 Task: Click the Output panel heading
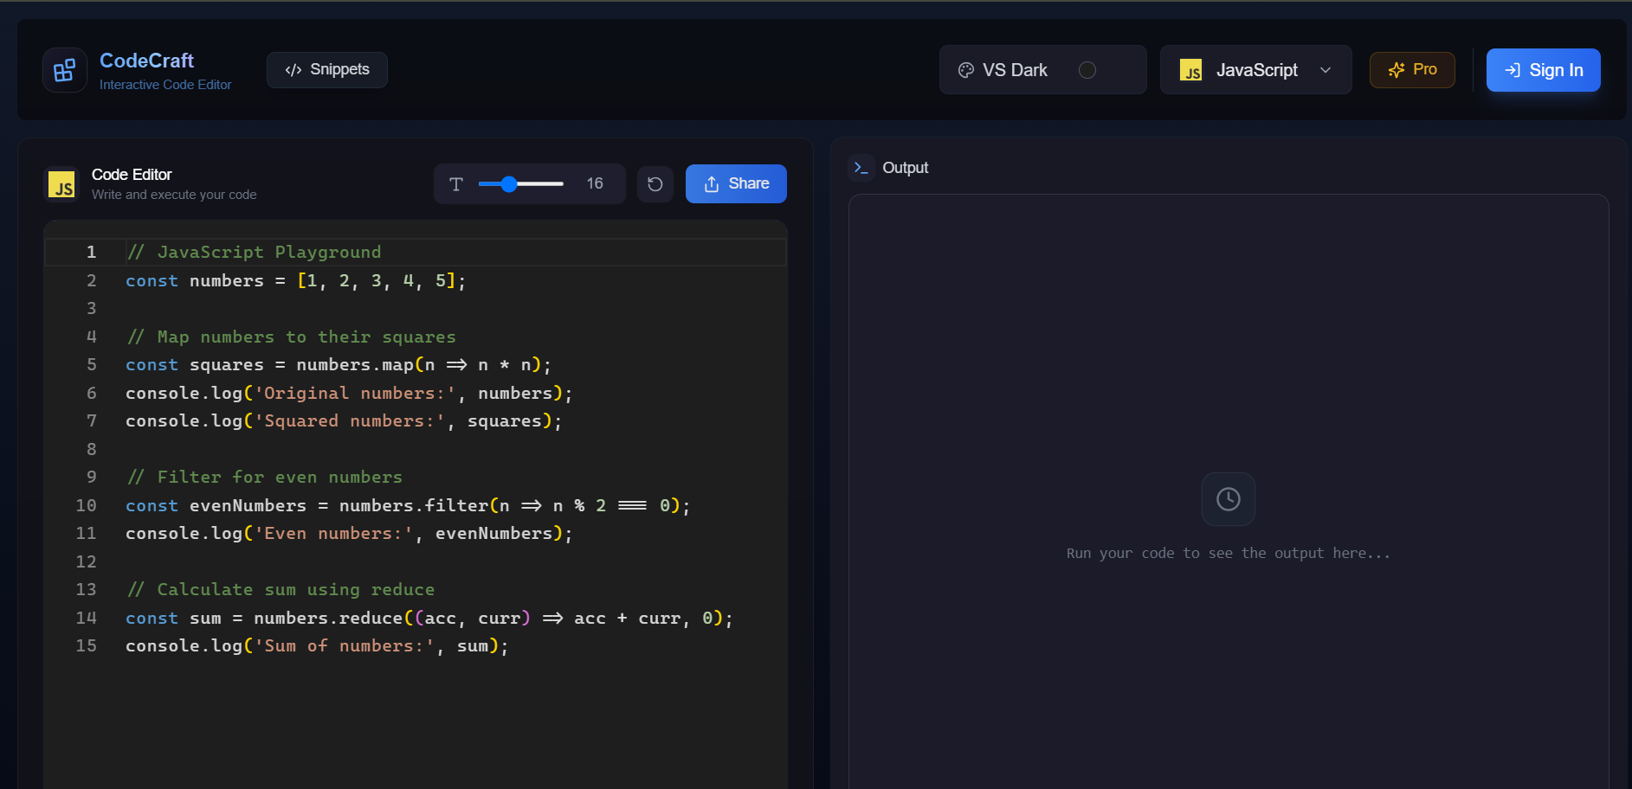905,168
